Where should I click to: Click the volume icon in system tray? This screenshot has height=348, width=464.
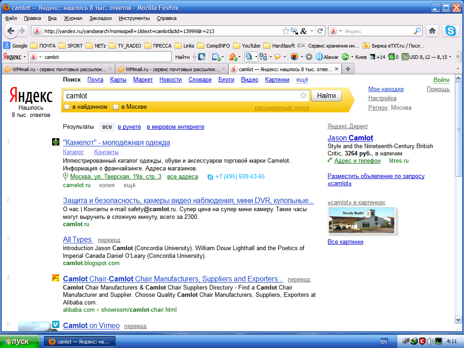(x=430, y=341)
